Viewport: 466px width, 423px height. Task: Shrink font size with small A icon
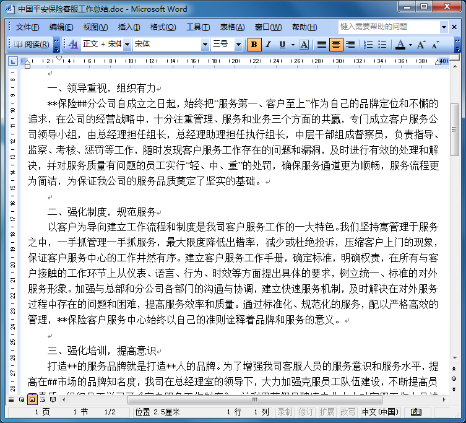pos(436,45)
